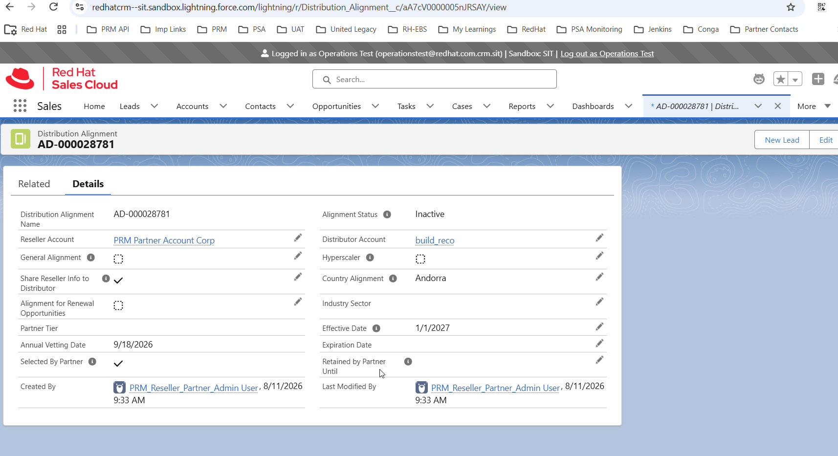Reload the page in browser
Screen dimensions: 838x456
point(54,7)
